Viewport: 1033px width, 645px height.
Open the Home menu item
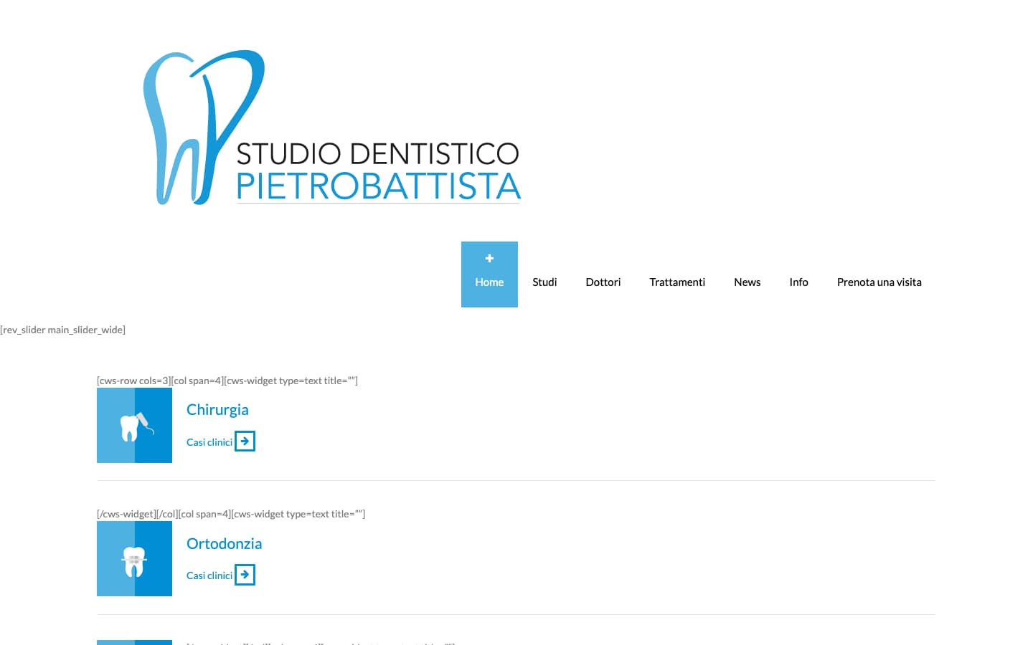[489, 274]
